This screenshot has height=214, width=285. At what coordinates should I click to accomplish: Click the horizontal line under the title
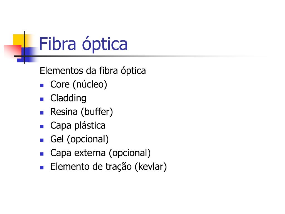pos(140,56)
